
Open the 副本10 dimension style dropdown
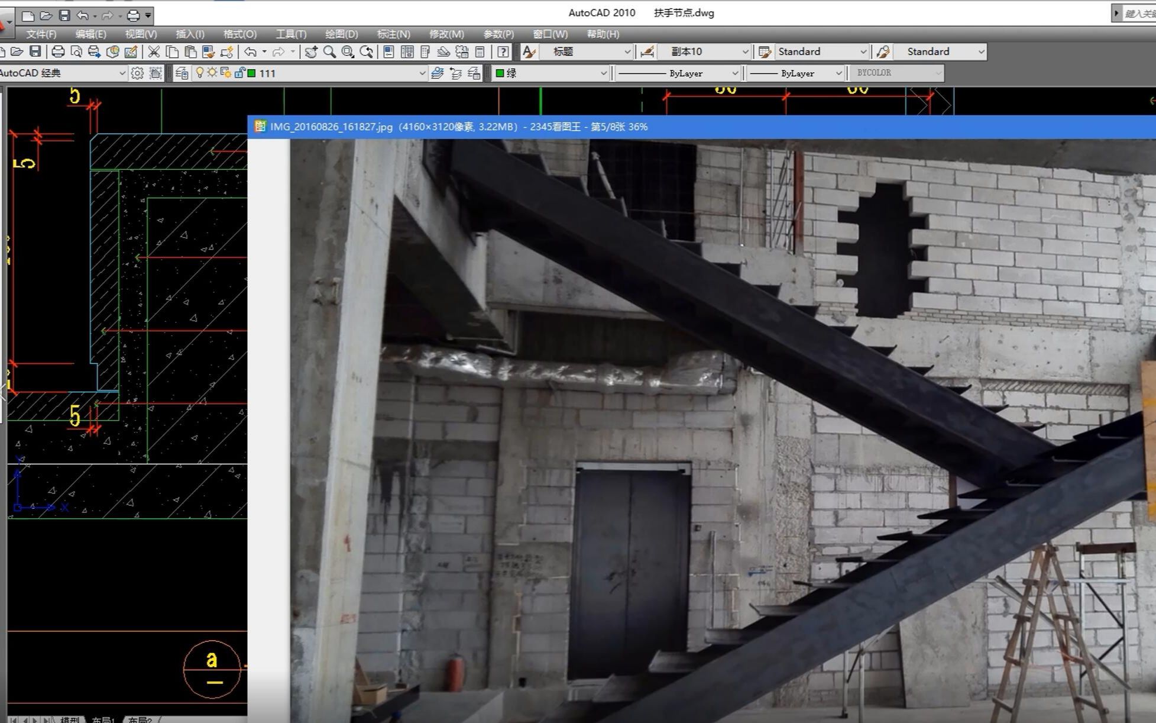745,52
